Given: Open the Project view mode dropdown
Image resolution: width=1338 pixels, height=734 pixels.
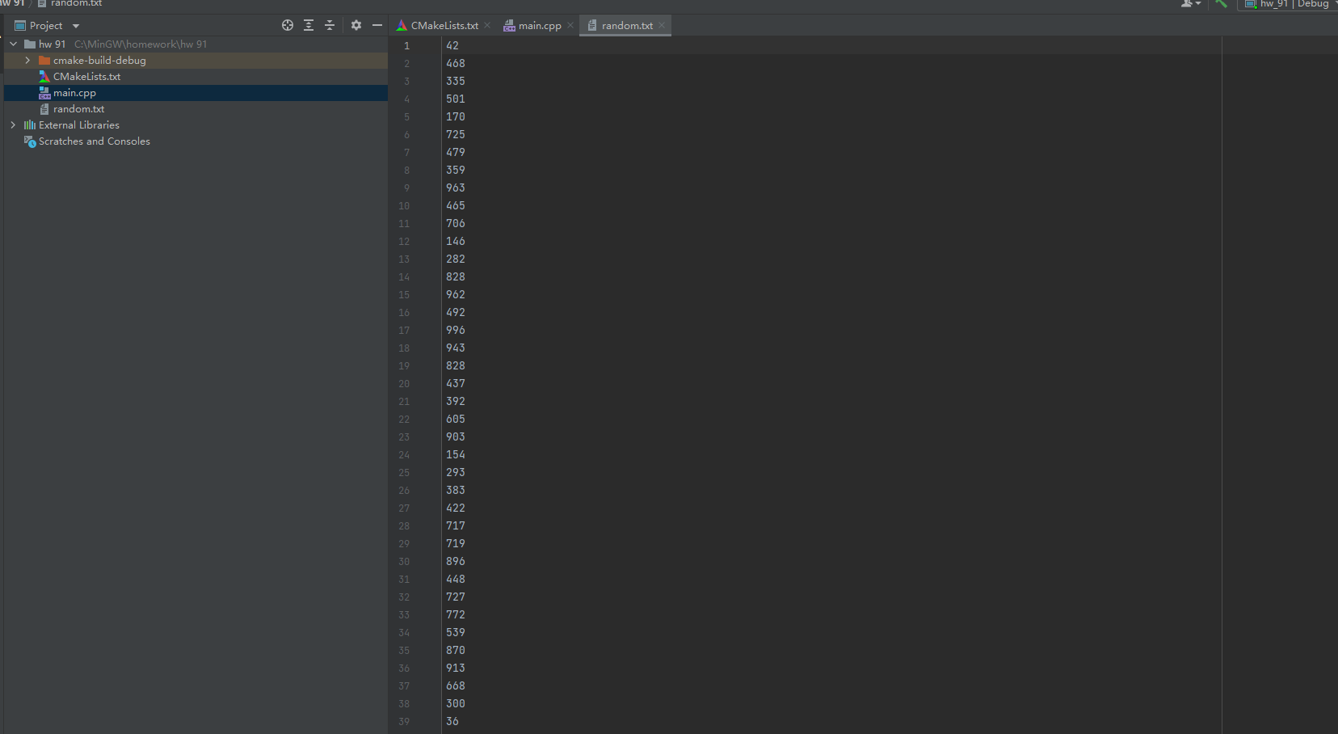Looking at the screenshot, I should (x=74, y=25).
